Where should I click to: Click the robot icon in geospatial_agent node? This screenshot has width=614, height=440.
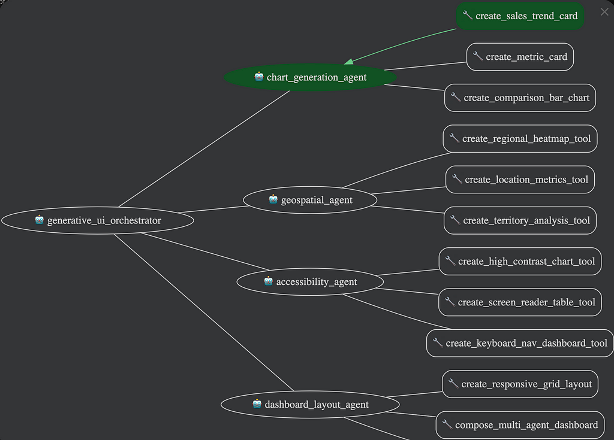[273, 199]
